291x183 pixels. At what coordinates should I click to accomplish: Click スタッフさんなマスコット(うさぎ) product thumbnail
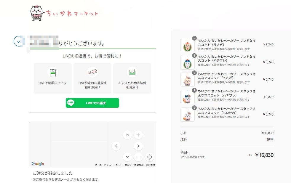188,80
